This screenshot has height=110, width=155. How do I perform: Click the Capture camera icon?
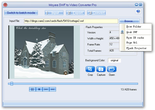tap(101, 69)
